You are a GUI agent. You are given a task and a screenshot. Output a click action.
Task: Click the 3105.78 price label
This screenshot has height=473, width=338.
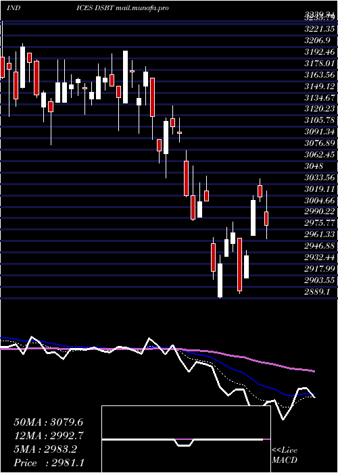point(320,120)
